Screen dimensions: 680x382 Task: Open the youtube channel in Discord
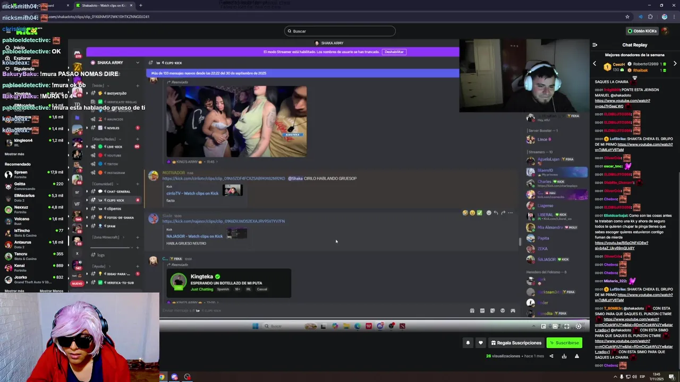(x=115, y=155)
